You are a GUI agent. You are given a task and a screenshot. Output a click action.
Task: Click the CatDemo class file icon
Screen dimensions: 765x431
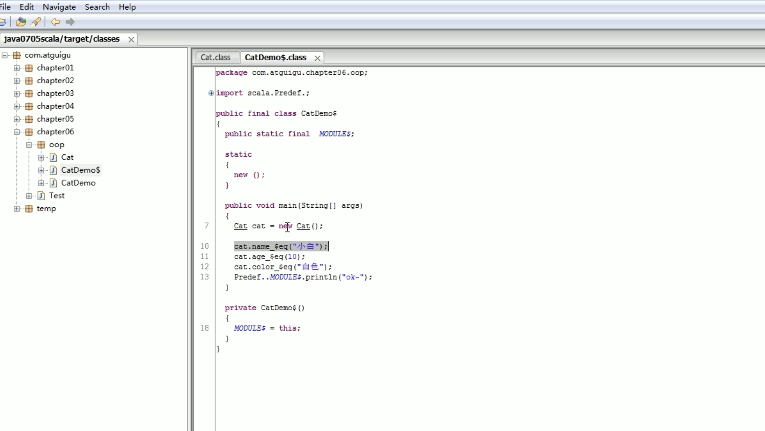(x=53, y=183)
